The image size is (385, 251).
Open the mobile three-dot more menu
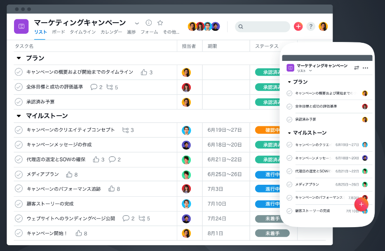pyautogui.click(x=365, y=68)
